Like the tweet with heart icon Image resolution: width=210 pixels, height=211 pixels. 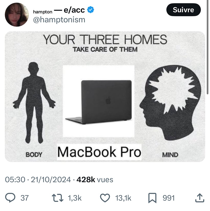tap(105, 198)
